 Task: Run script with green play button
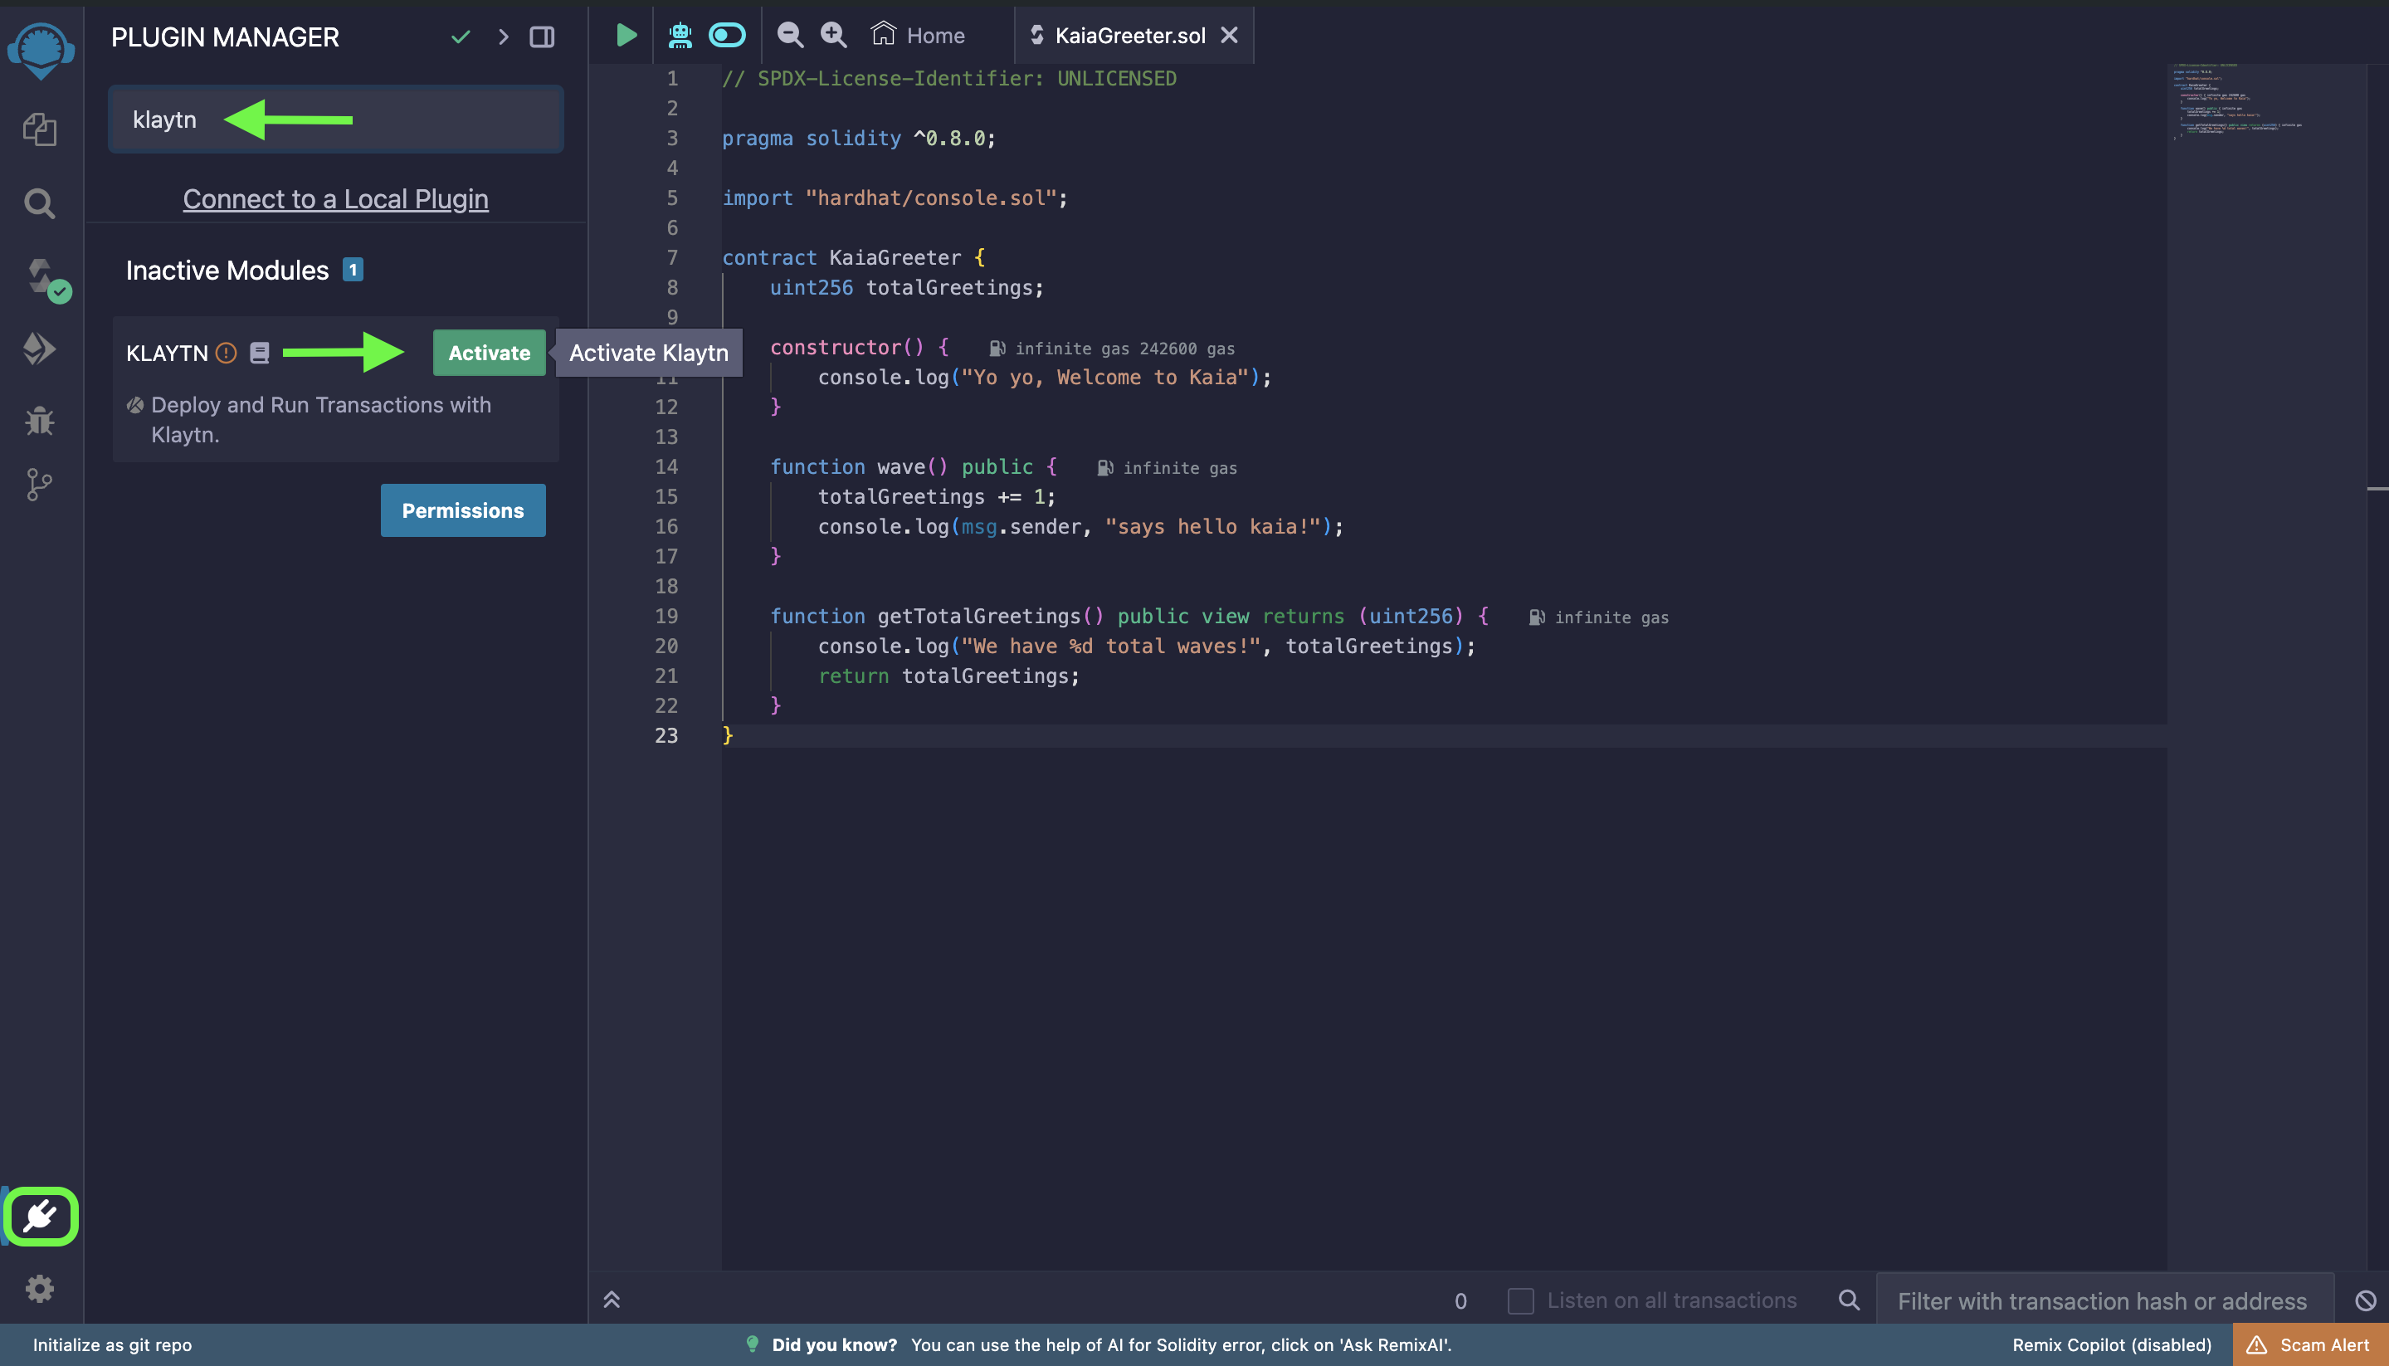626,36
